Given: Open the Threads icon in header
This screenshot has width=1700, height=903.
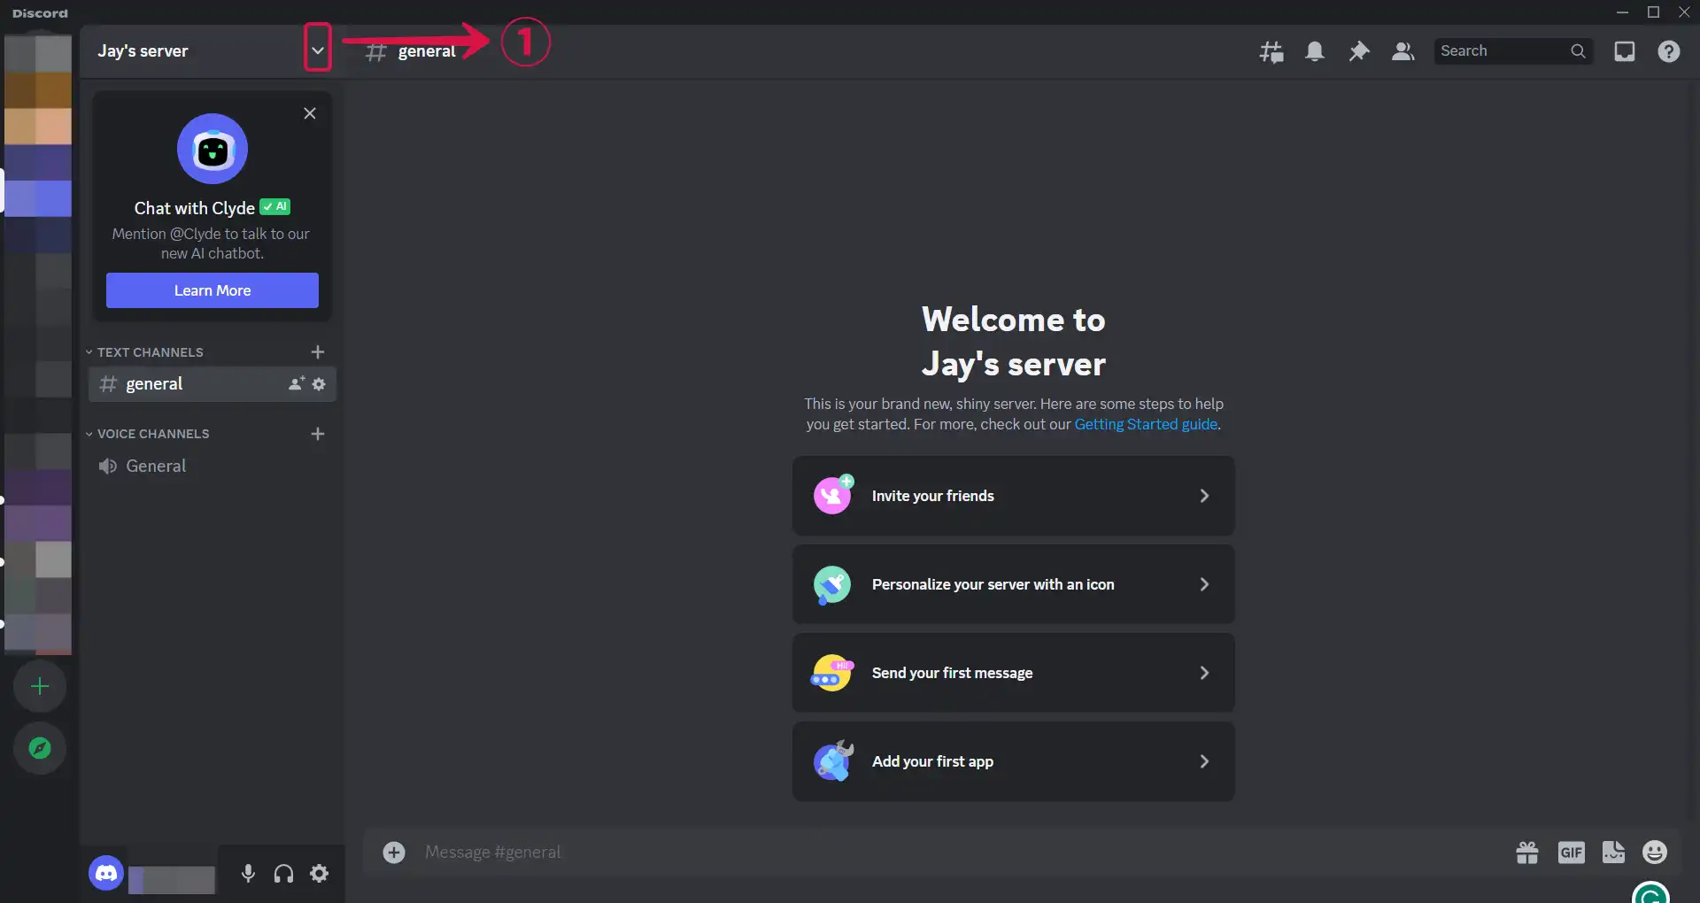Looking at the screenshot, I should (1271, 51).
